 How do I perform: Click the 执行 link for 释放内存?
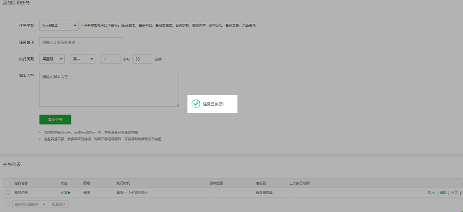(431, 193)
